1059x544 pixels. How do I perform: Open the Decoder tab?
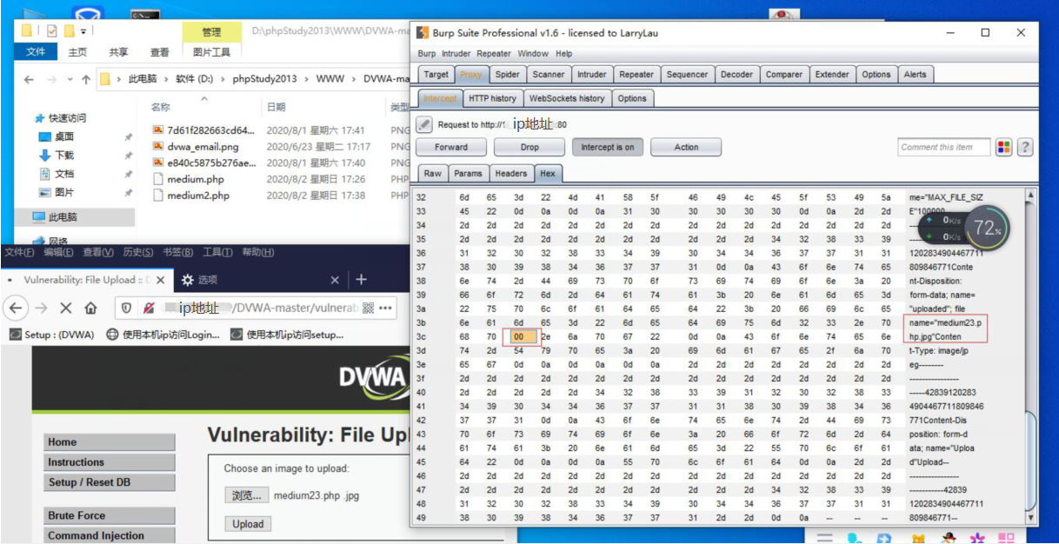click(x=736, y=74)
